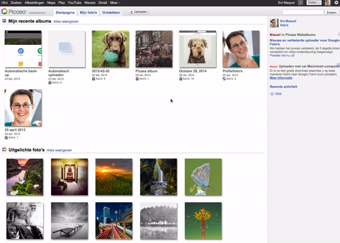This screenshot has width=340, height=243.
Task: Click the lock icon under 2015-02-20 album
Action: [x=93, y=78]
